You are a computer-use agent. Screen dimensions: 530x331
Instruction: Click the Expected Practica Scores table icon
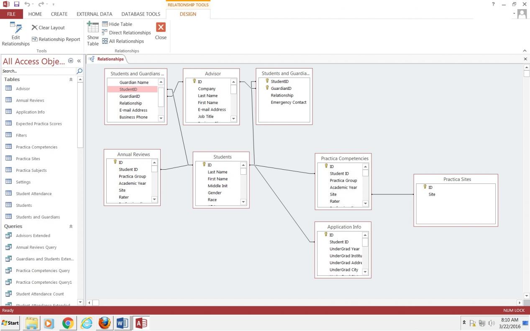(x=8, y=123)
